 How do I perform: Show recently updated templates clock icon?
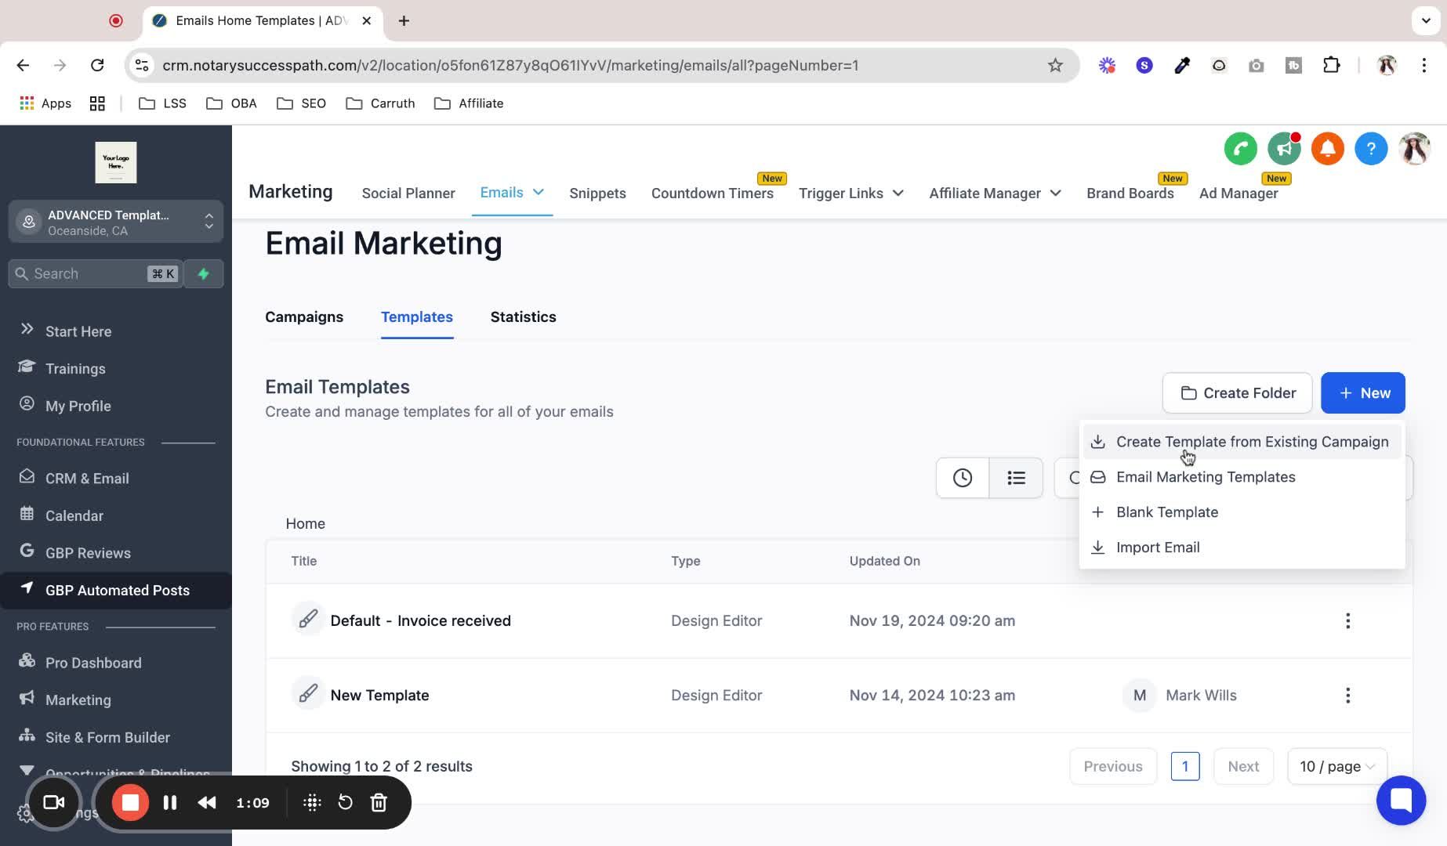click(963, 478)
